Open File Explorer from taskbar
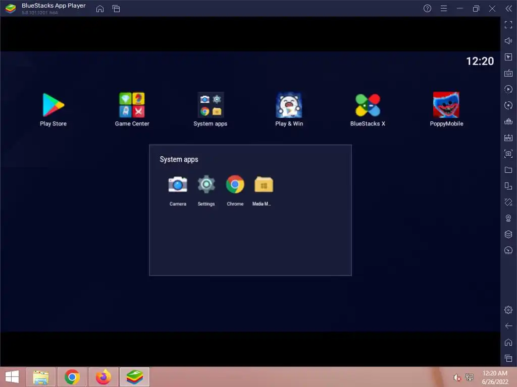Image resolution: width=517 pixels, height=387 pixels. 41,377
